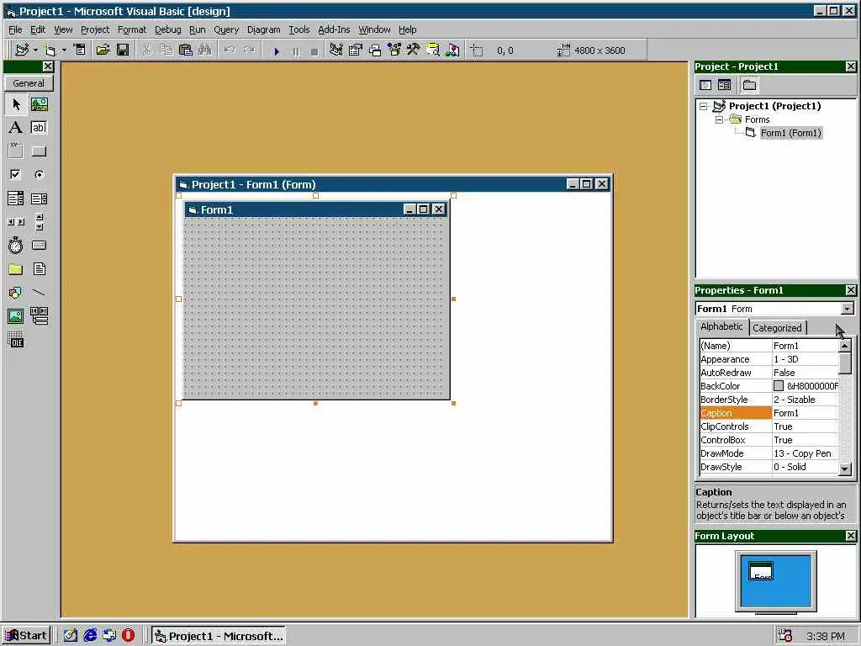
Task: Select the Image control tool
Action: pyautogui.click(x=16, y=316)
